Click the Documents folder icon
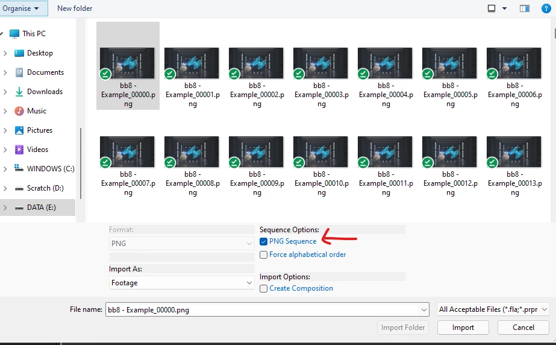 [19, 72]
